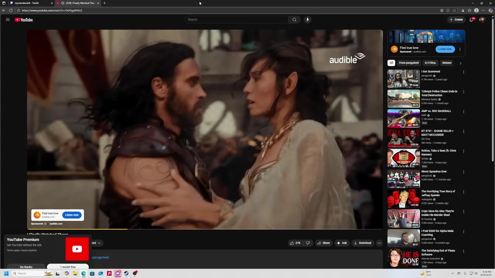Open a new browser tab
This screenshot has width=495, height=278.
pyautogui.click(x=104, y=3)
